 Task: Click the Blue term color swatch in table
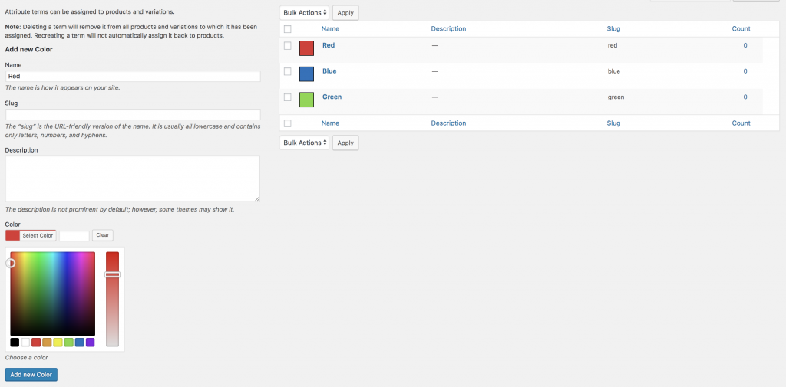[x=306, y=74]
